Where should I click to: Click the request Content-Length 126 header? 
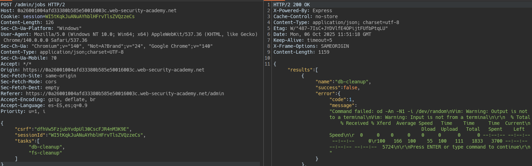[x=27, y=22]
